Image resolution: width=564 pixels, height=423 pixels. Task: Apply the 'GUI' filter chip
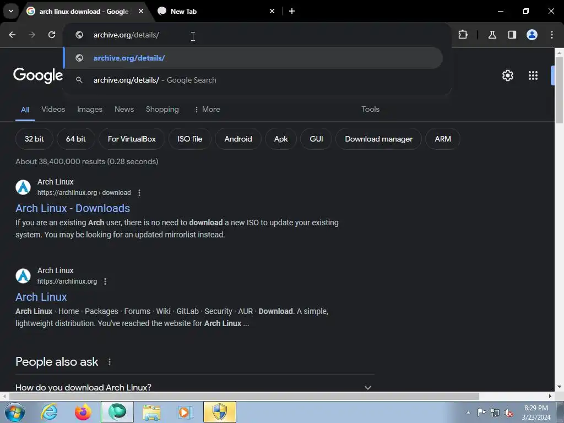[x=316, y=139]
